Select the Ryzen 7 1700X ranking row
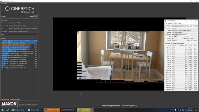The width and height of the screenshot is (199, 112). (x=19, y=53)
